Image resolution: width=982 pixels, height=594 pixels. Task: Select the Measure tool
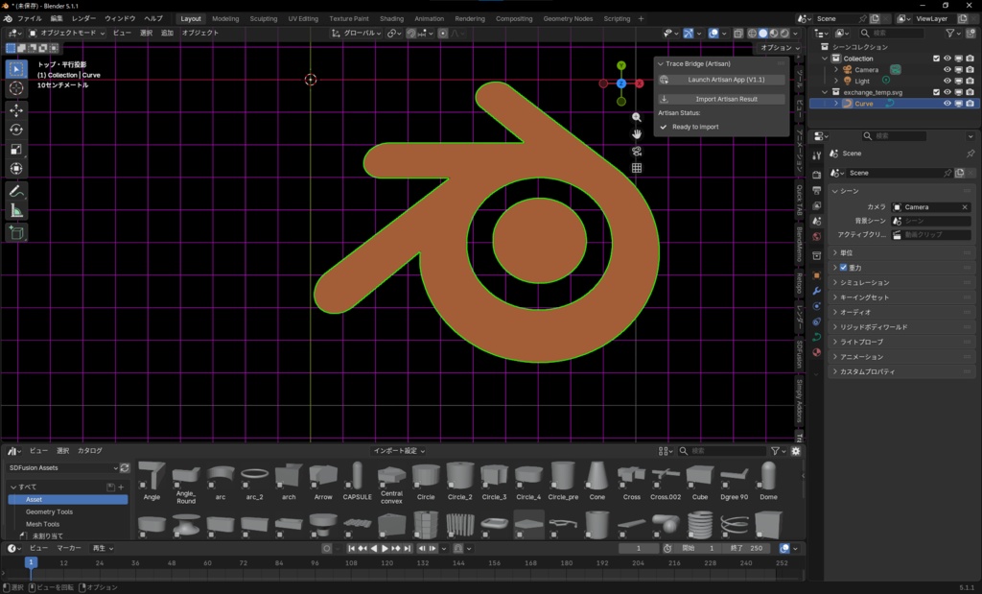(x=15, y=210)
